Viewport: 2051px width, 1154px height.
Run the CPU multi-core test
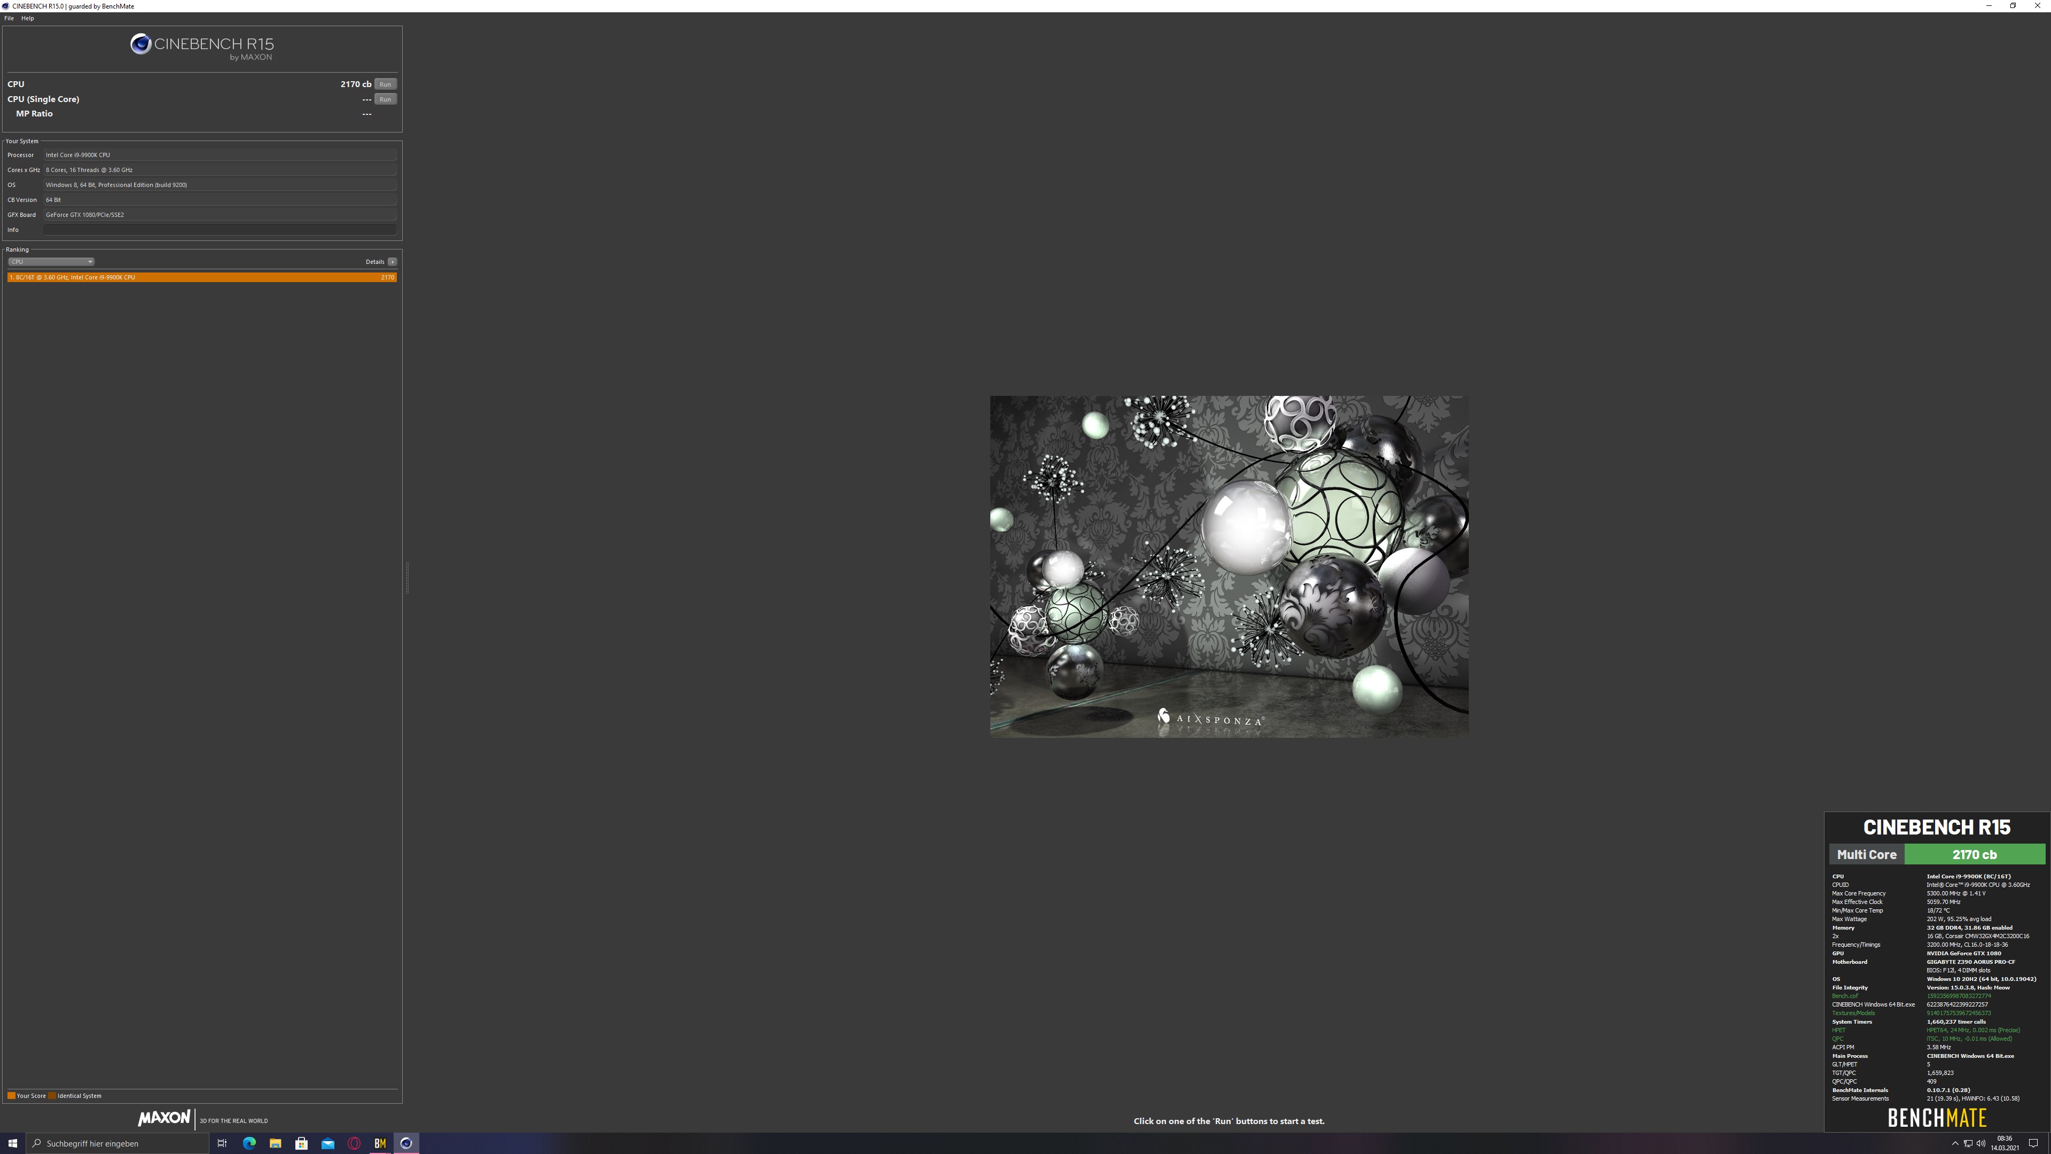(x=385, y=84)
